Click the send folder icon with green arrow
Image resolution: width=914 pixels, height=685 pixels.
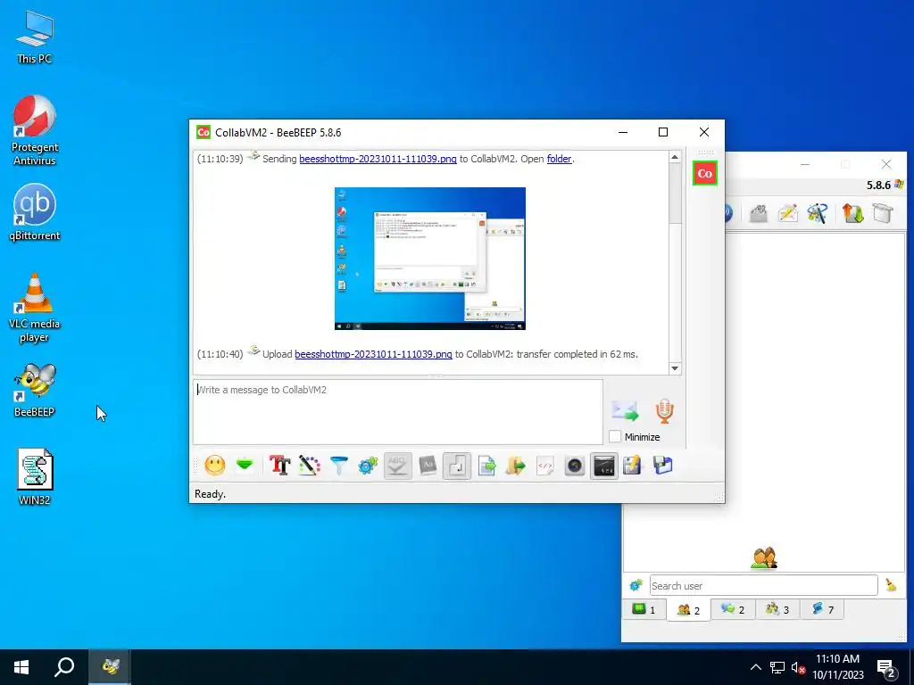[x=516, y=466]
